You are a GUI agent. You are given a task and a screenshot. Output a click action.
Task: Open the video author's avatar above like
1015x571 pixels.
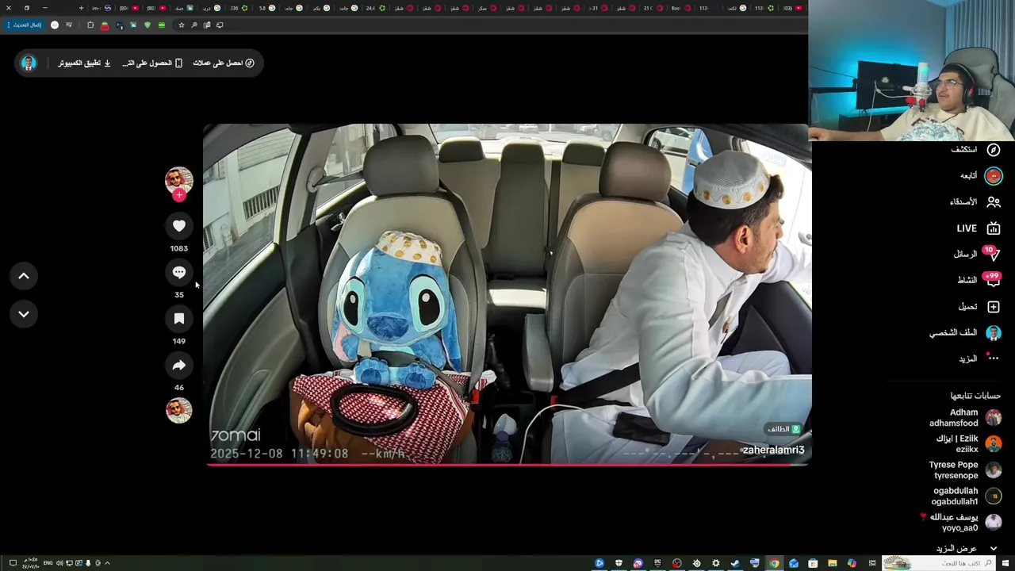[179, 180]
